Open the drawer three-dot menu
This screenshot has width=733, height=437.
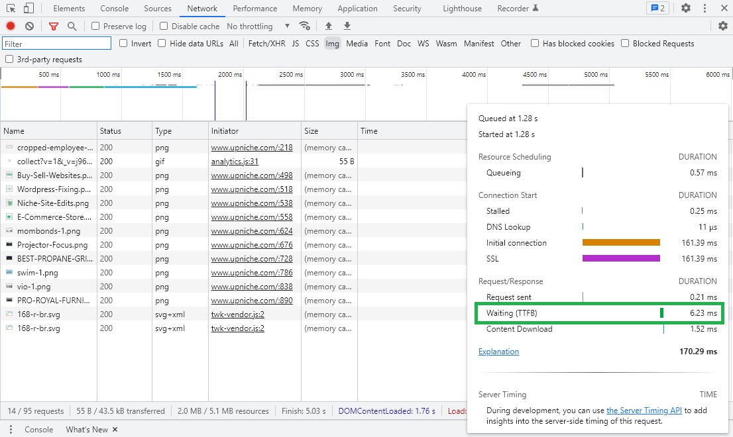[11, 429]
